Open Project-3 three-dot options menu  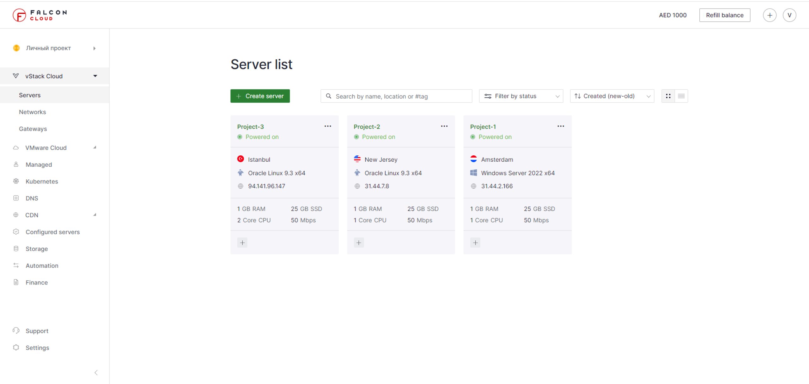[328, 126]
